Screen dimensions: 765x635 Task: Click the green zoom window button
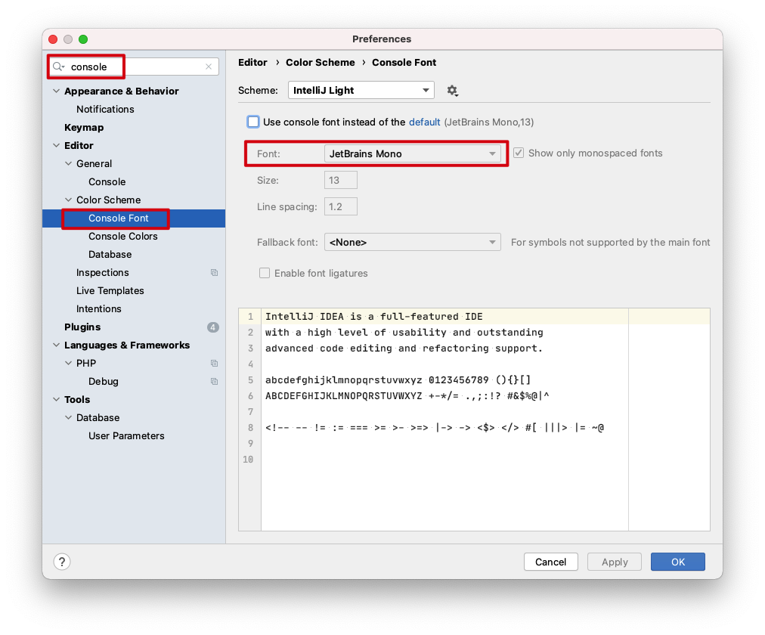point(83,39)
